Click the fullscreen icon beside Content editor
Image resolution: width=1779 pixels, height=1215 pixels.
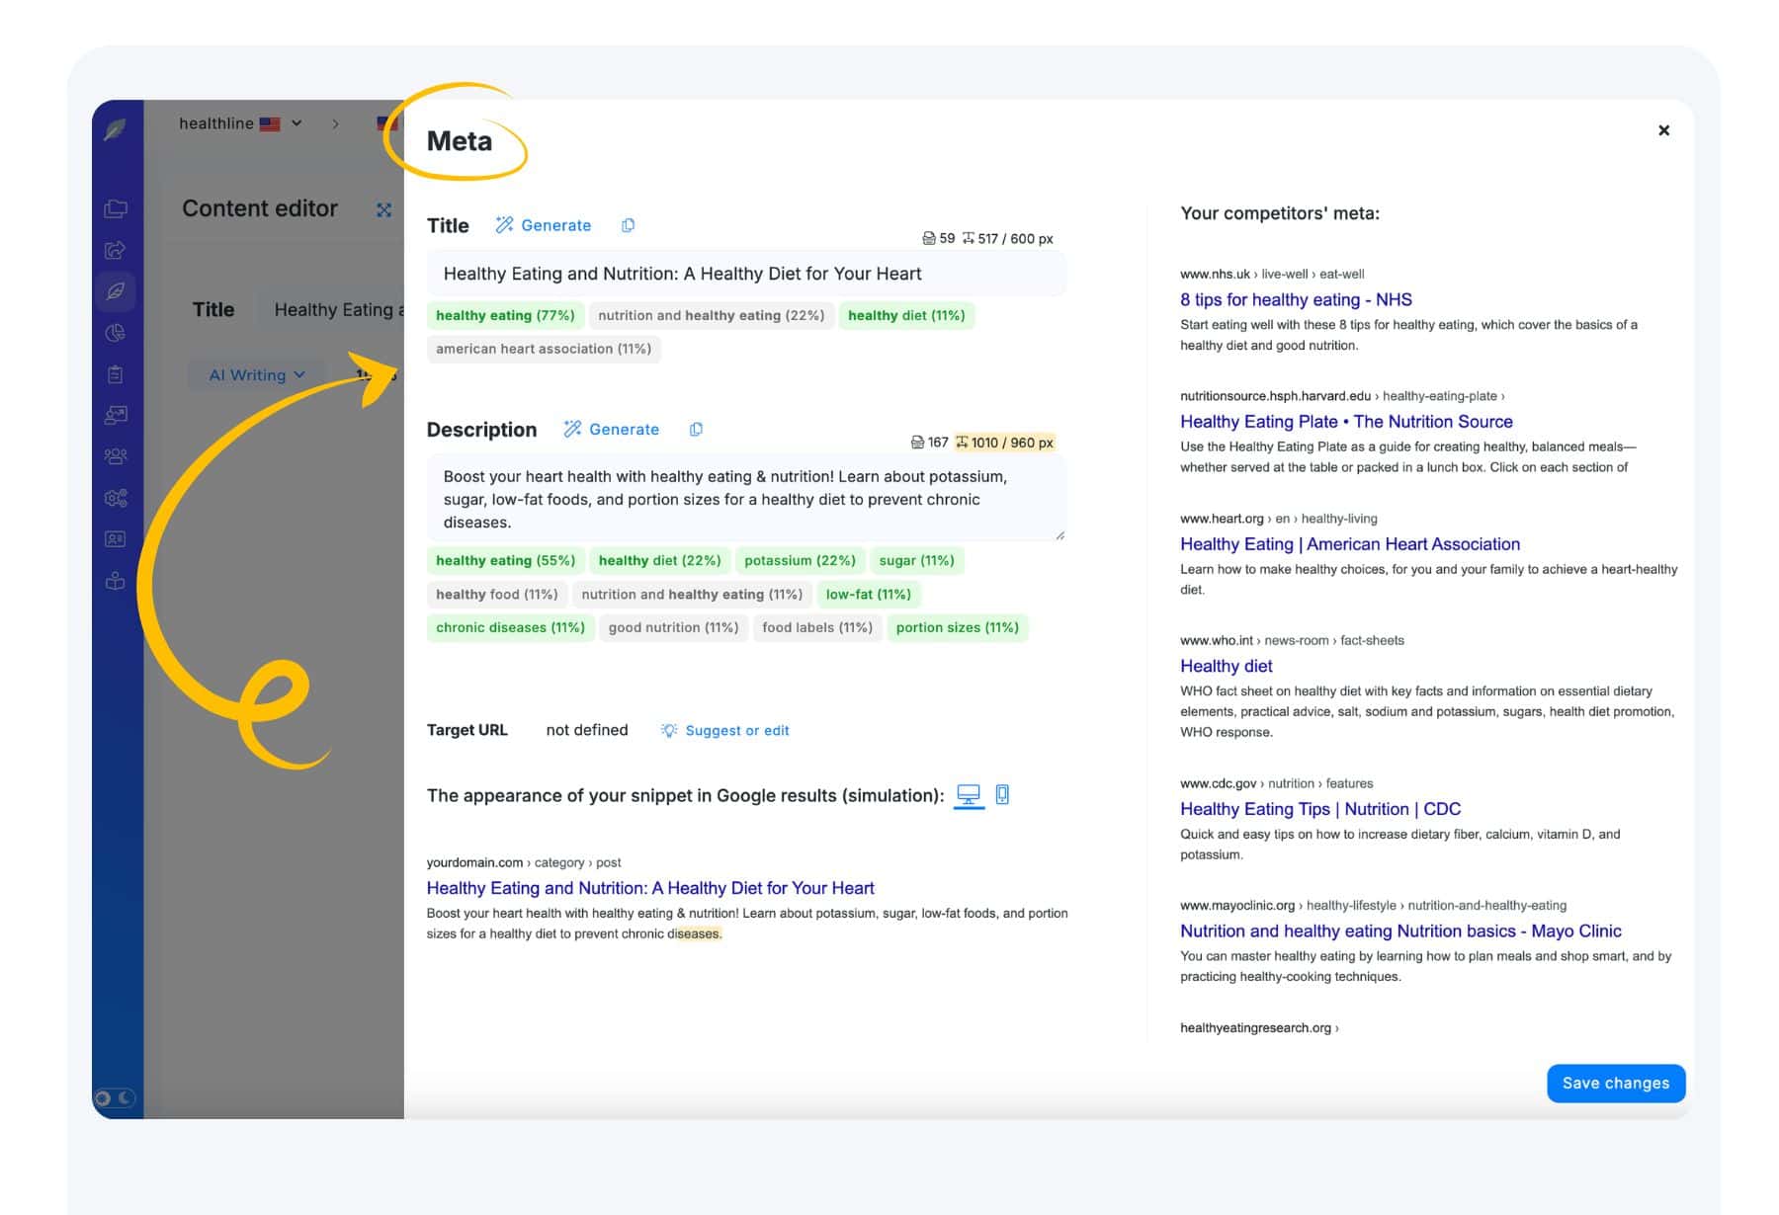384,209
